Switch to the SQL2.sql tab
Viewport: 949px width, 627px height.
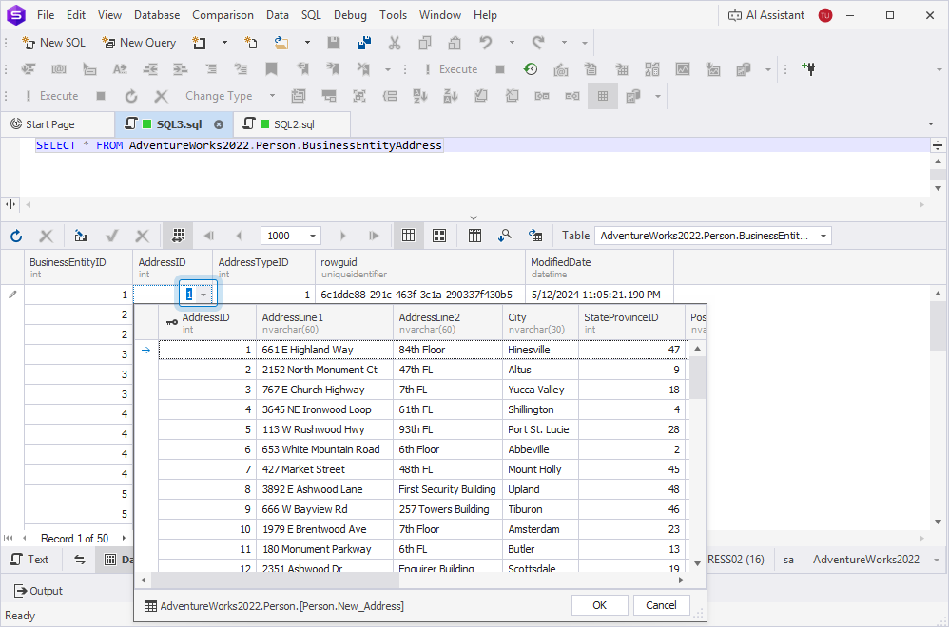click(x=293, y=124)
